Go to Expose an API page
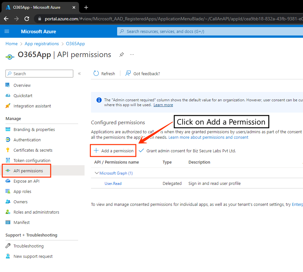The width and height of the screenshot is (303, 272). [x=26, y=181]
